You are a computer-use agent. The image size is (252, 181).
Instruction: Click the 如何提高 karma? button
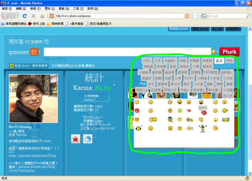[94, 98]
